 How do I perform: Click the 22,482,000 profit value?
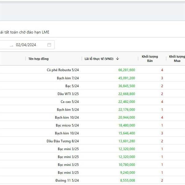[127, 102]
